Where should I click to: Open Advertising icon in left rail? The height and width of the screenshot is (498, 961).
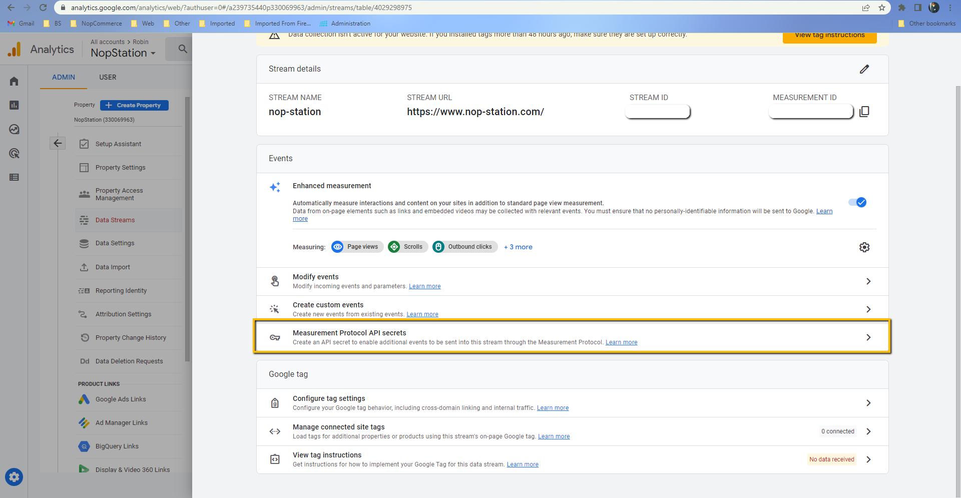coord(14,153)
